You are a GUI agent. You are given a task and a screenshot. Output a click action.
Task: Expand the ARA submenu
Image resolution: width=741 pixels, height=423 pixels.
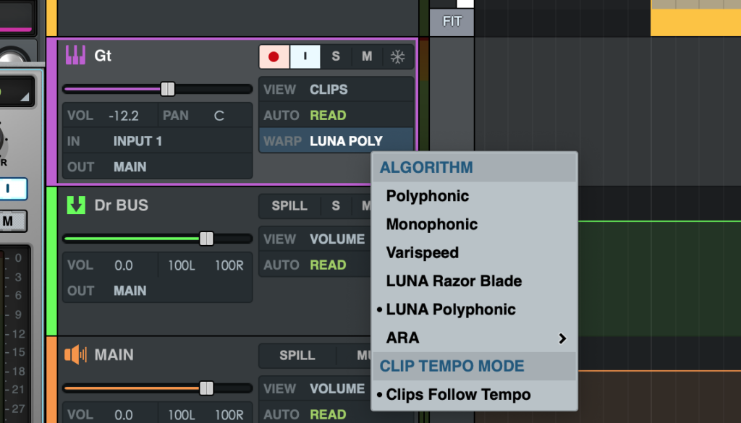[x=474, y=338]
